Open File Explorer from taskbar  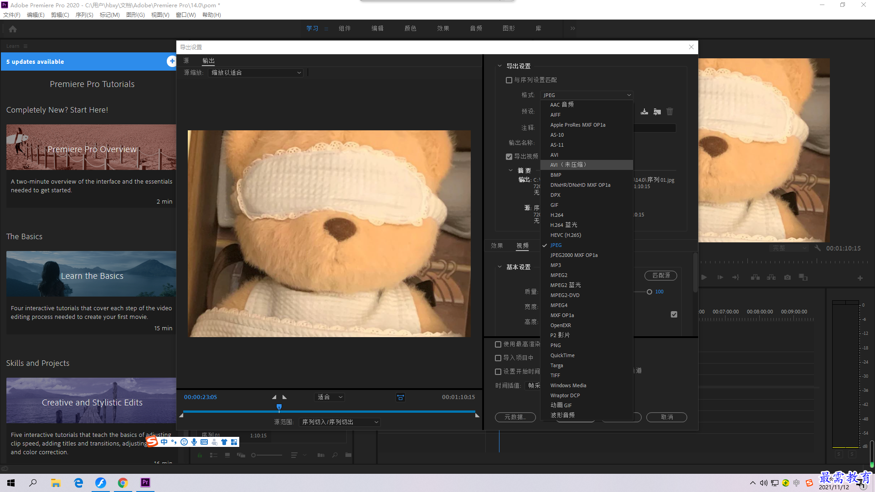point(56,483)
